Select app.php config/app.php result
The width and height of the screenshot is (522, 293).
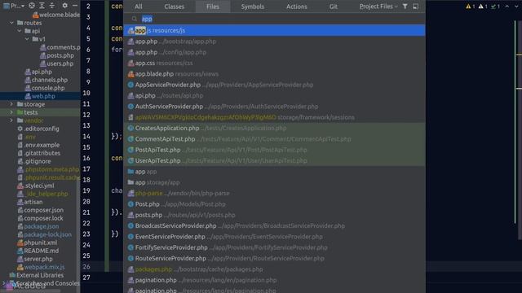(x=274, y=52)
